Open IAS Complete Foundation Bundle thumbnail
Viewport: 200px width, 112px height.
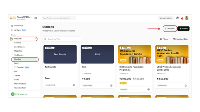(134, 54)
